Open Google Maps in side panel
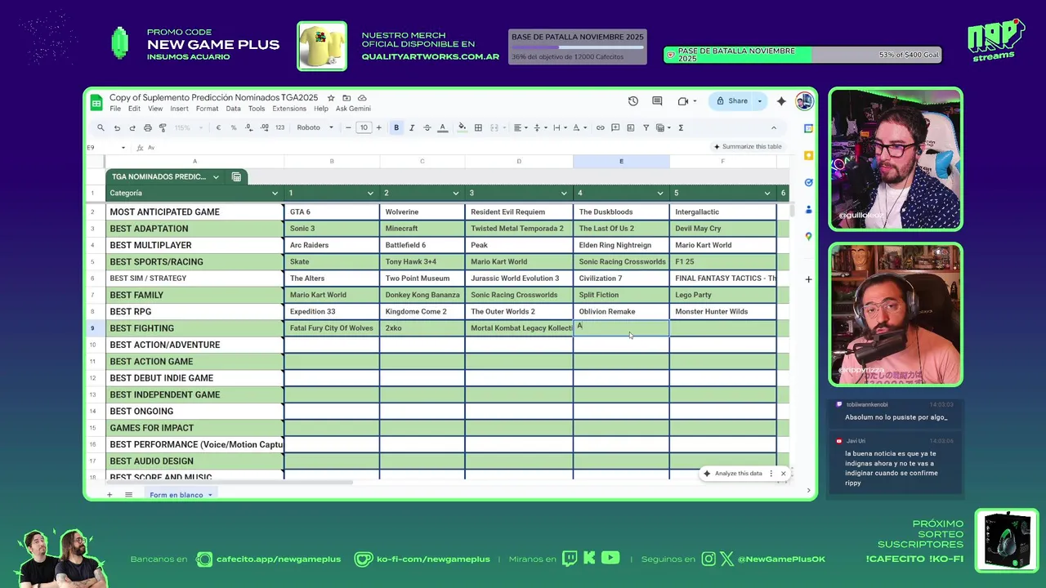 click(808, 236)
